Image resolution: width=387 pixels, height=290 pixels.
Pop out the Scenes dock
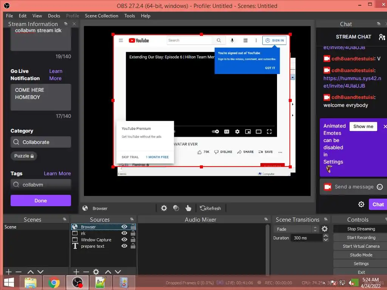click(x=65, y=219)
